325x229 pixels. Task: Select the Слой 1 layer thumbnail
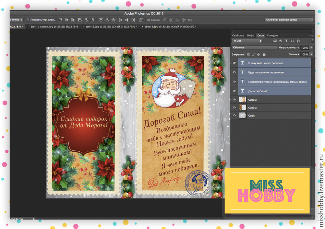(x=242, y=115)
